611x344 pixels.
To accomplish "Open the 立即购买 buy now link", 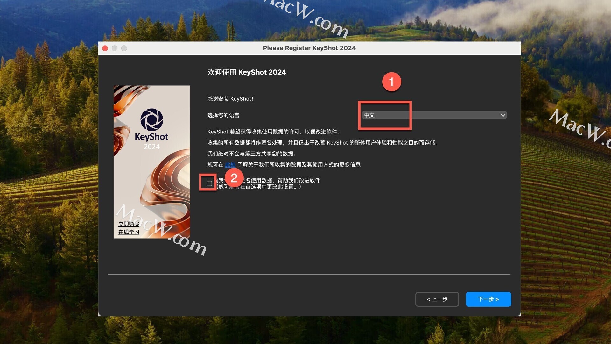I will click(129, 224).
